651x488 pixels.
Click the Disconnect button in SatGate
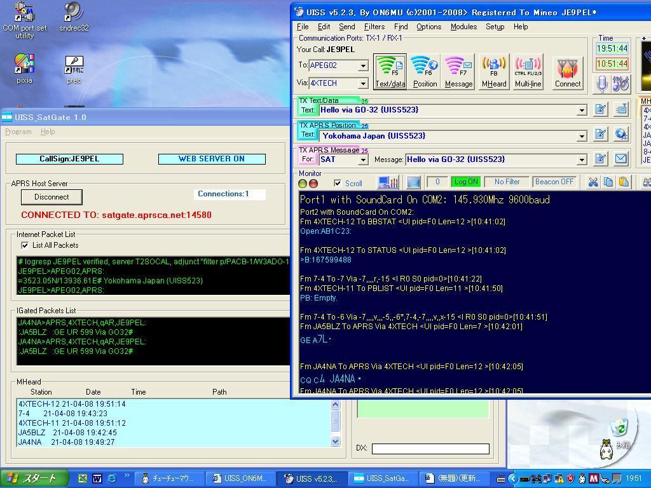tap(51, 197)
